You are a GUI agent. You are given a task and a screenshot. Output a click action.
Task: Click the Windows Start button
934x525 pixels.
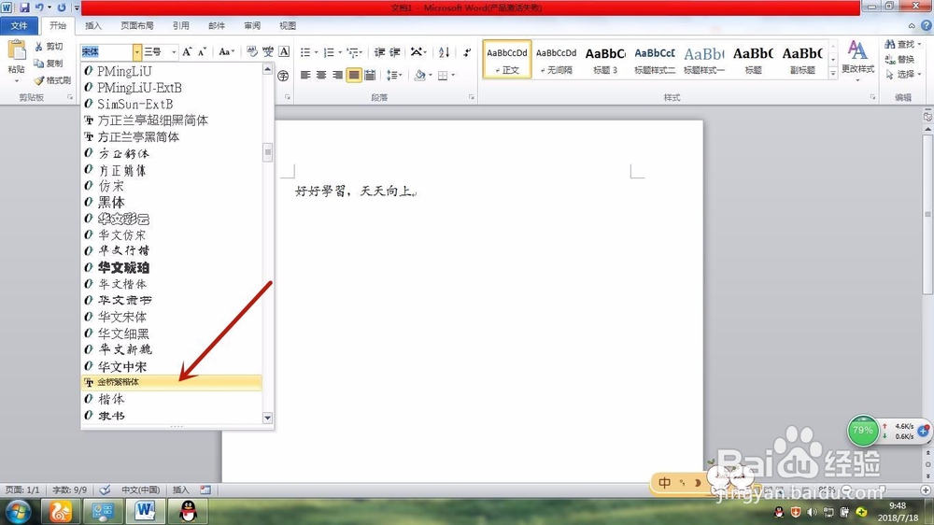(x=17, y=512)
